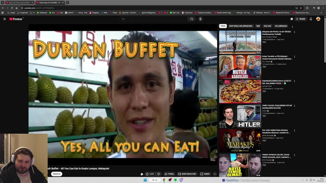The image size is (326, 183).
Task: Click the Kaydet save button
Action: [205, 174]
